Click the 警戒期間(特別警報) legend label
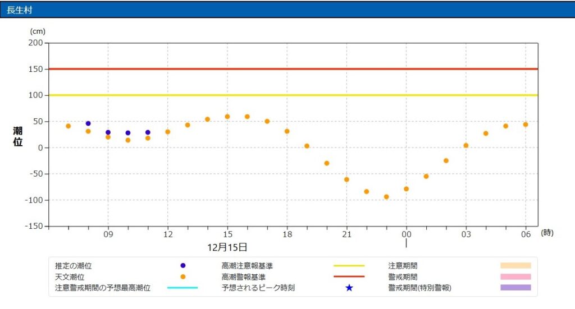The width and height of the screenshot is (575, 309). [420, 288]
